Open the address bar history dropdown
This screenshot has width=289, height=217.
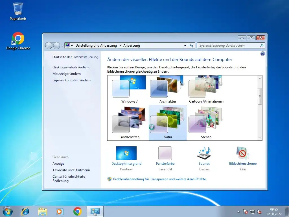185,45
